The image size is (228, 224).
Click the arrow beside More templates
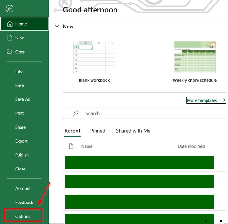point(223,100)
